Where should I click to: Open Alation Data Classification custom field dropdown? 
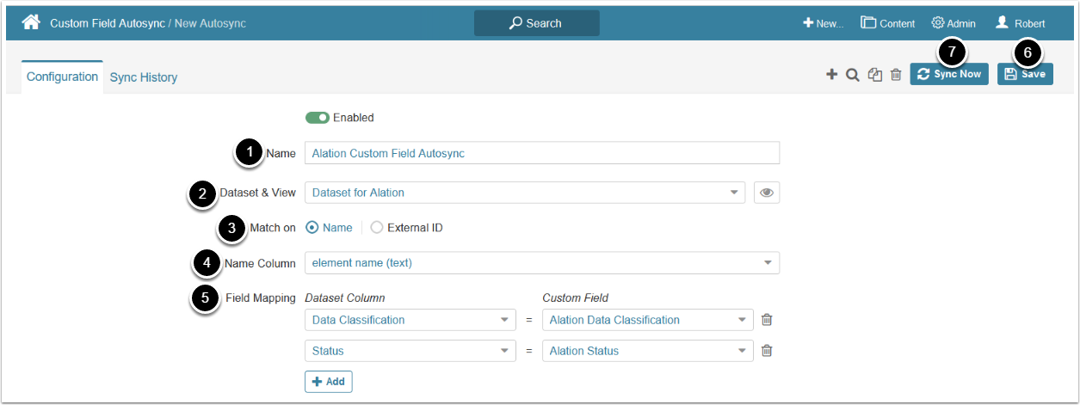(x=647, y=320)
